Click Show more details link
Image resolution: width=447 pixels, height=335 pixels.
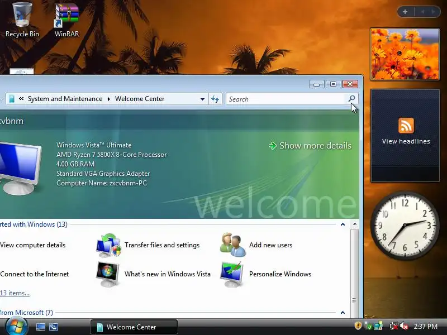click(x=315, y=146)
